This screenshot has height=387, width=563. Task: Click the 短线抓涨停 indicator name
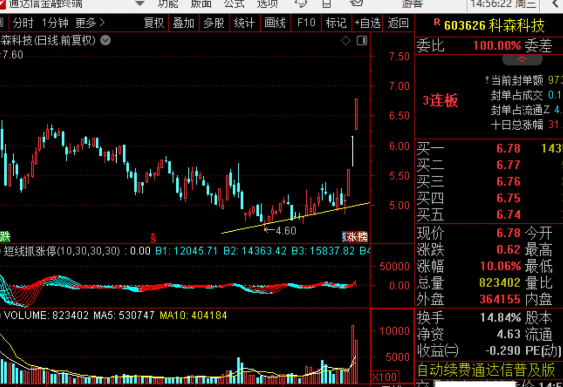pyautogui.click(x=30, y=251)
